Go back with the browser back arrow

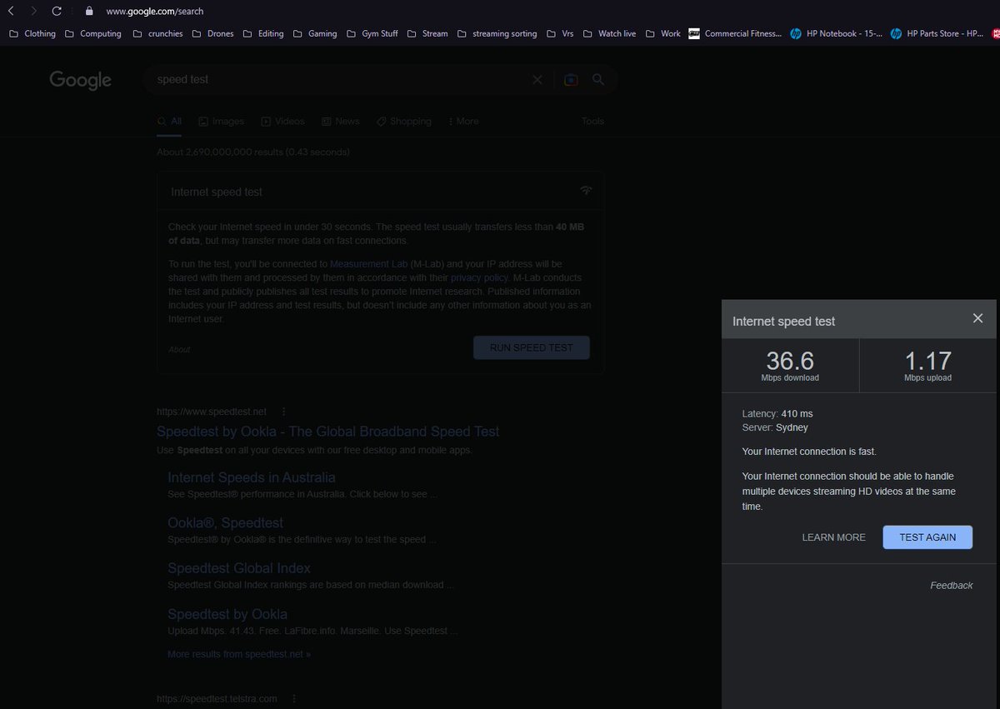(x=12, y=12)
